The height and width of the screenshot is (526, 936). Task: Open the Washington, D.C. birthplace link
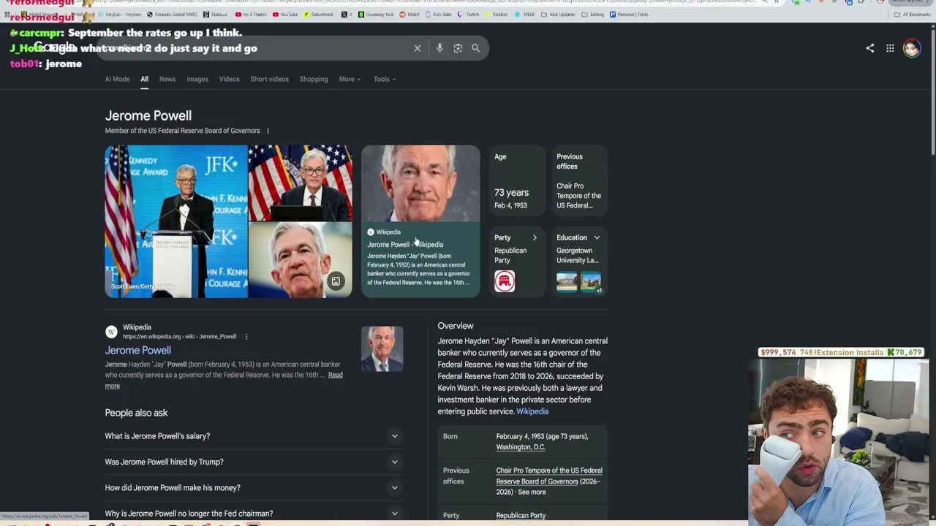pyautogui.click(x=521, y=447)
